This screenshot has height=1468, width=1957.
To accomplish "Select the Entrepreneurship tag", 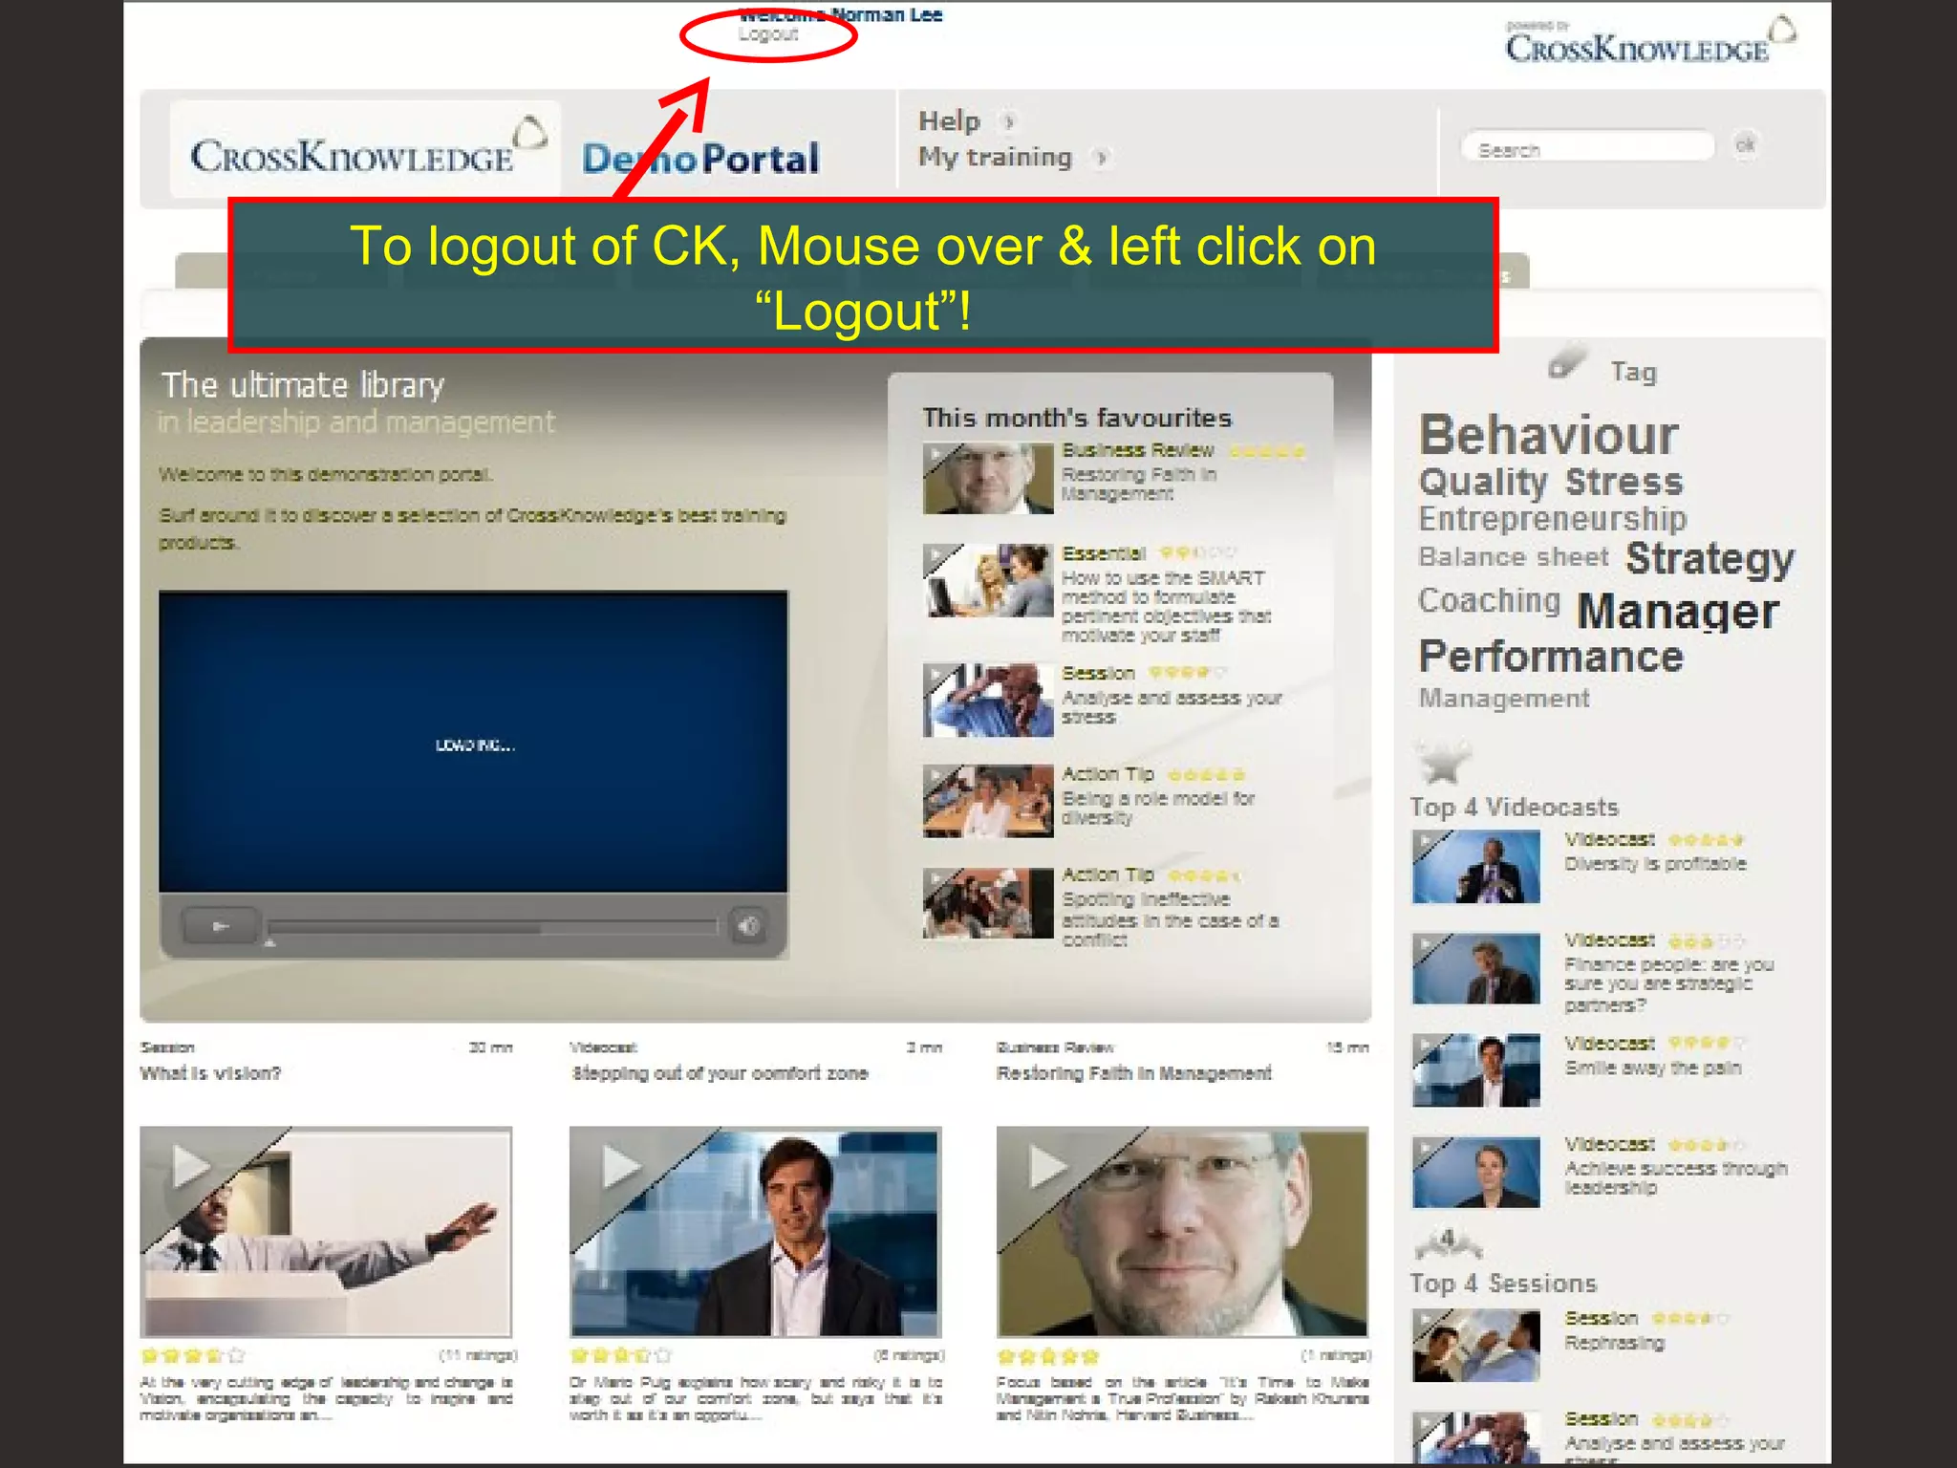I will click(x=1553, y=519).
